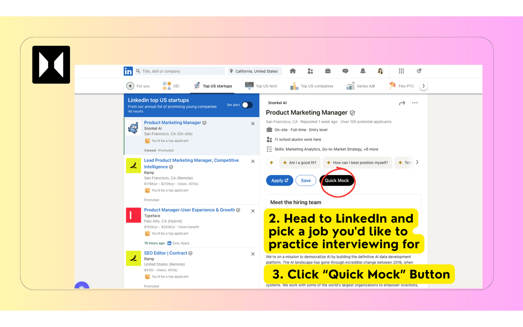Click the Product Marketing Manager heading in job details
Viewport: 523px width, 327px height.
(306, 113)
